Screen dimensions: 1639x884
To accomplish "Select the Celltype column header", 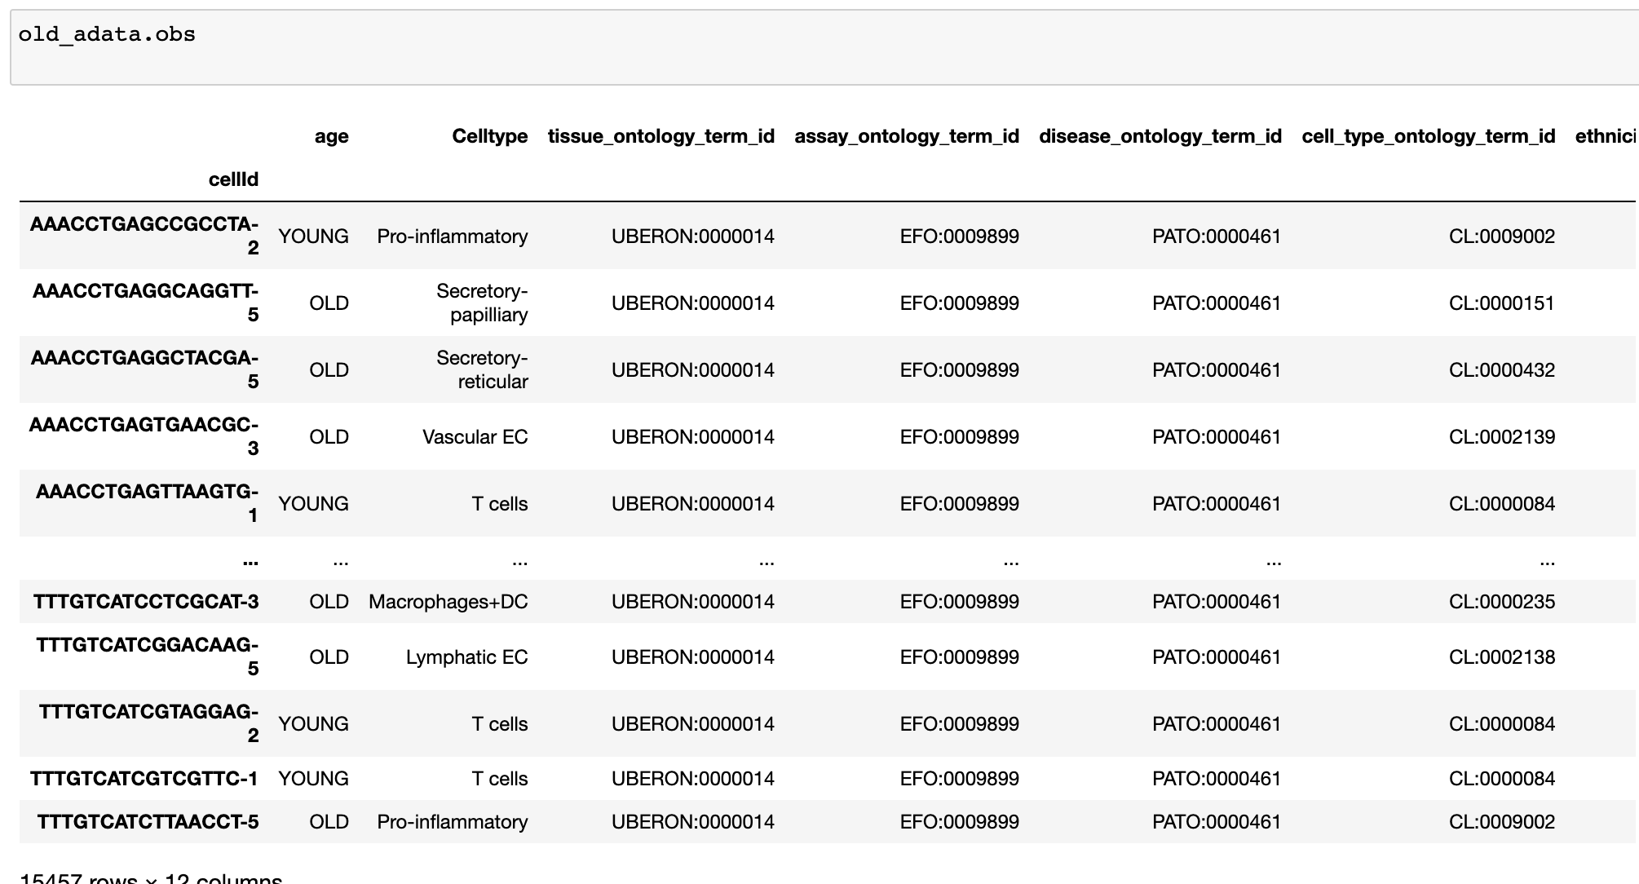I will click(x=490, y=136).
